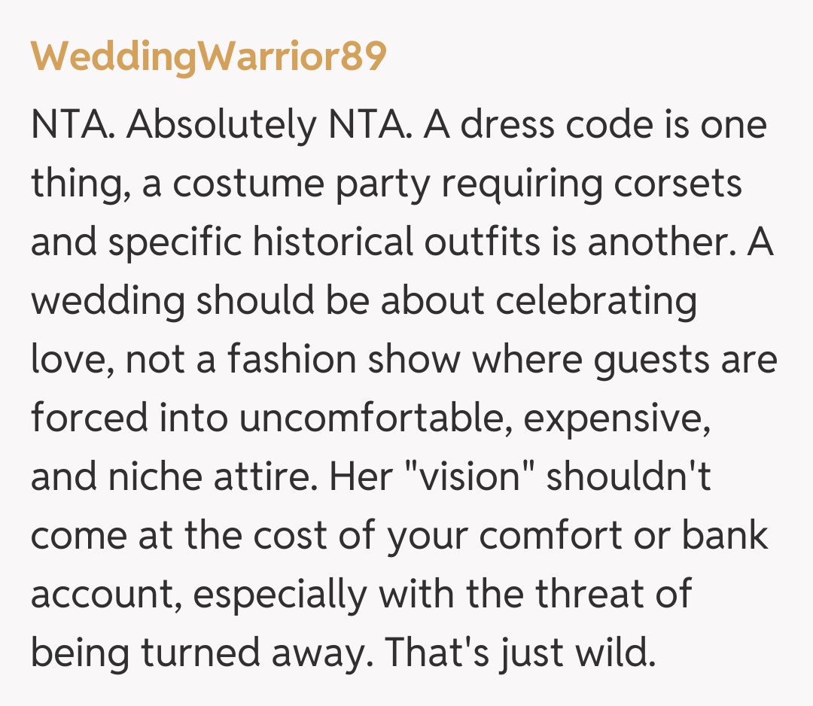Click the phrase "Absolutely NTA."
This screenshot has height=706, width=813.
(x=269, y=125)
